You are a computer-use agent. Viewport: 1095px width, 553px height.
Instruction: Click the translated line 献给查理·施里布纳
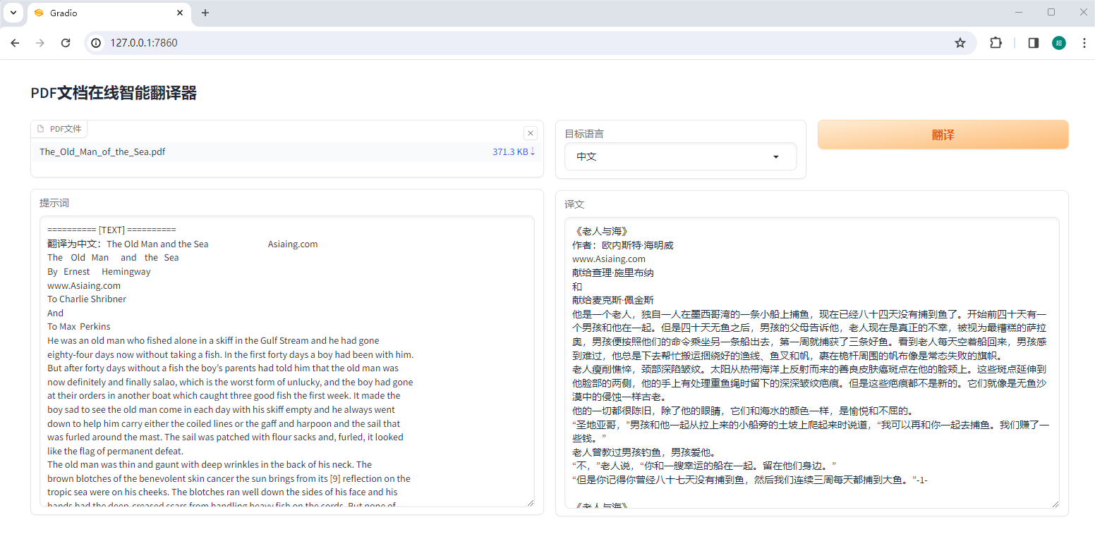[x=613, y=273]
